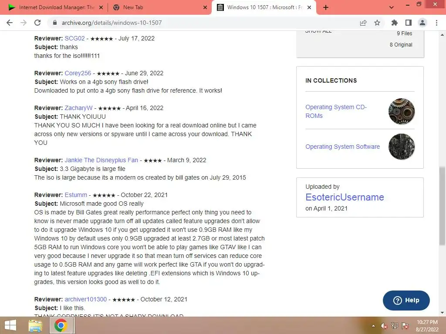The image size is (446, 334).
Task: Open File Explorer from taskbar
Action: coord(35,325)
